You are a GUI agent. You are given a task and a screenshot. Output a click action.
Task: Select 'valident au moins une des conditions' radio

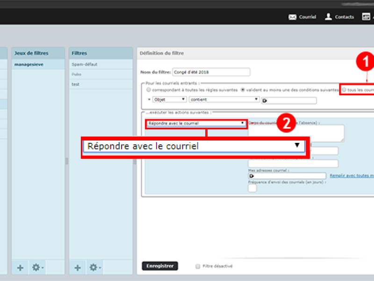pyautogui.click(x=243, y=90)
